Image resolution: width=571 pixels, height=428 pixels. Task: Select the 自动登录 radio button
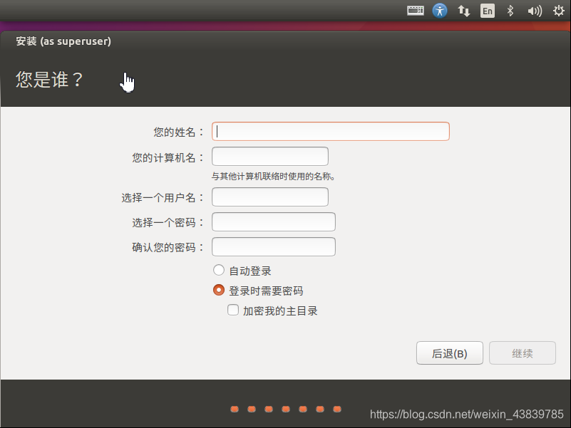click(219, 270)
